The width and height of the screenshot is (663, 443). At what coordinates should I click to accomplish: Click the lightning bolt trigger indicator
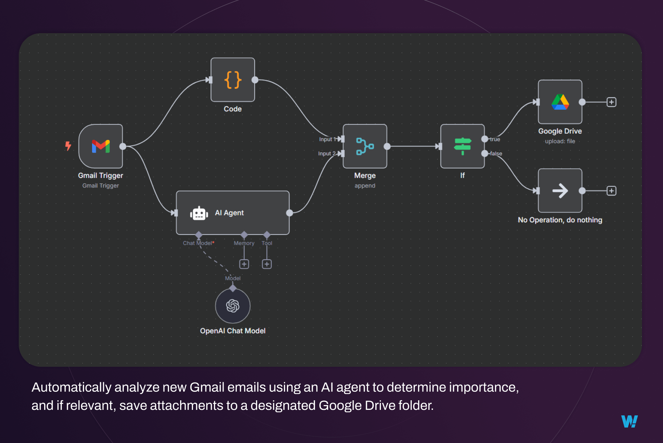(x=68, y=146)
